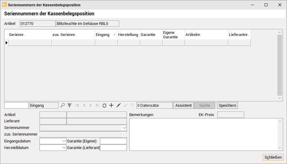Click Bemerkungen scrollbar down arrow

[x=280, y=148]
